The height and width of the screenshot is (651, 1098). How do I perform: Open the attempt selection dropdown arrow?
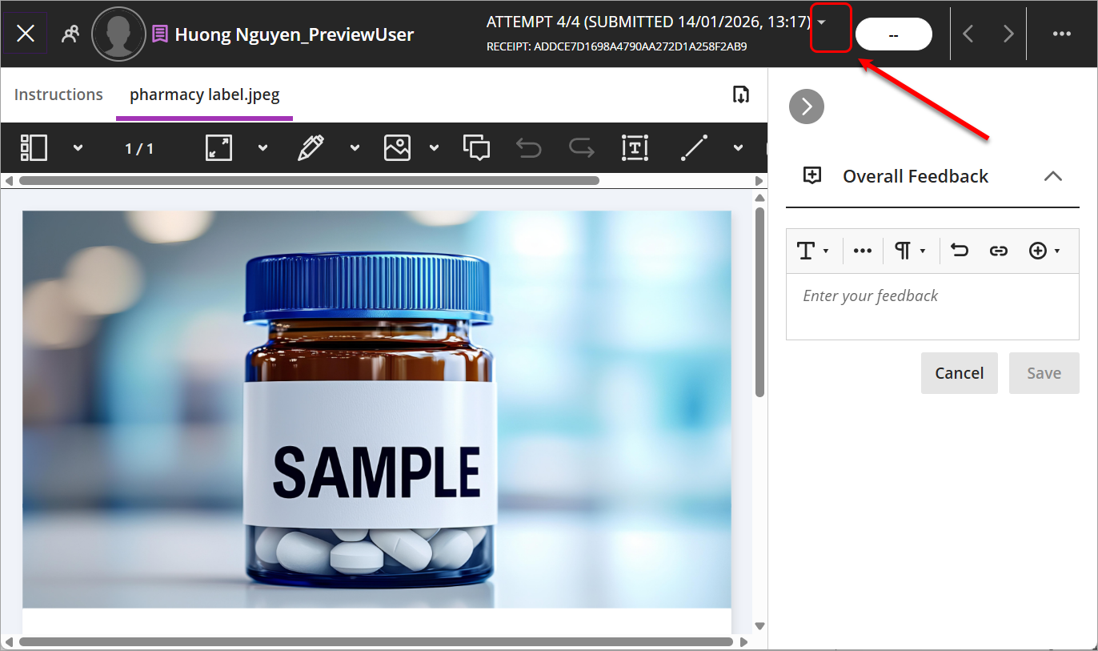click(822, 22)
